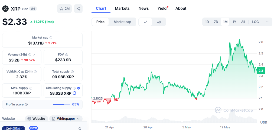This screenshot has width=274, height=130.
Task: Switch to line chart view icon
Action: 145,22
